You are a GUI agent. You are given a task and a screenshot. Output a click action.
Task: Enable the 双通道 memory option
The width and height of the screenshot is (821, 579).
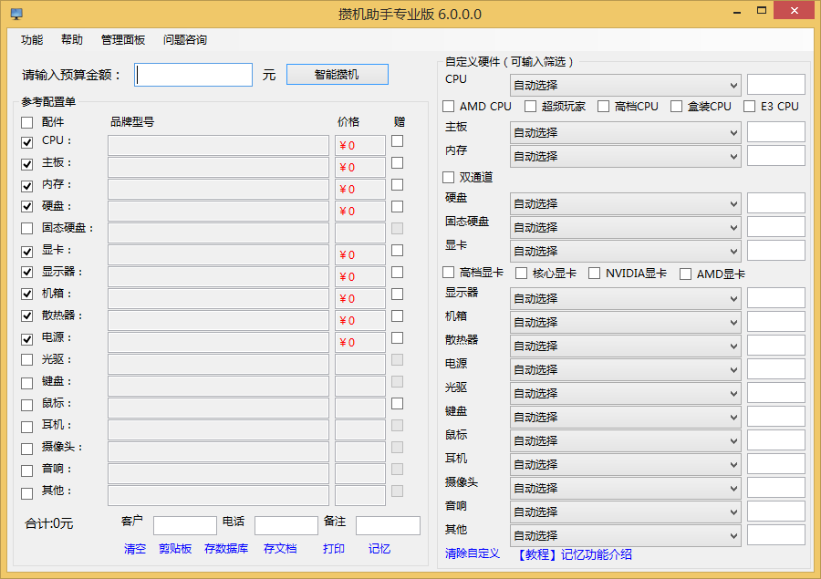(449, 178)
